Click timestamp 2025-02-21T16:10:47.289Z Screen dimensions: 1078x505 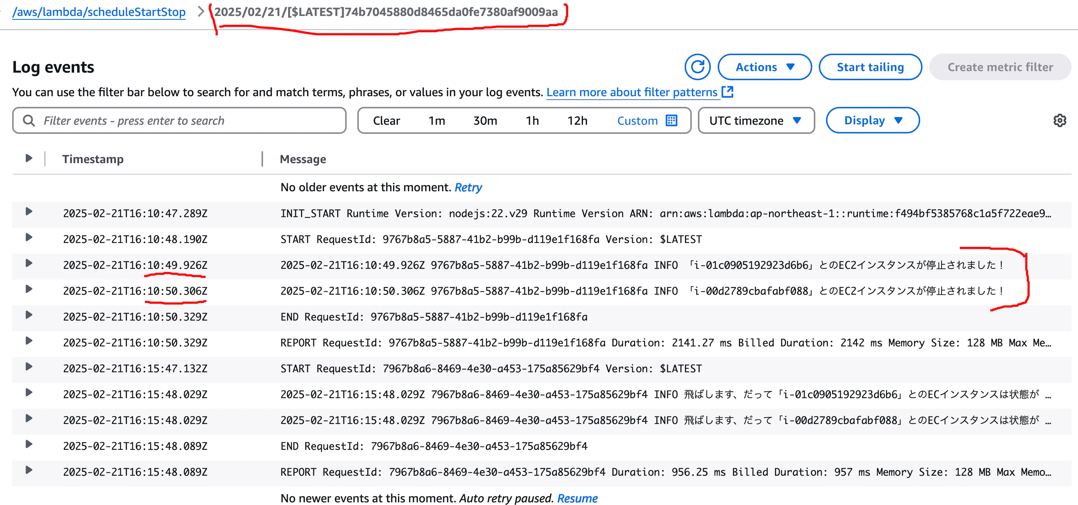135,214
